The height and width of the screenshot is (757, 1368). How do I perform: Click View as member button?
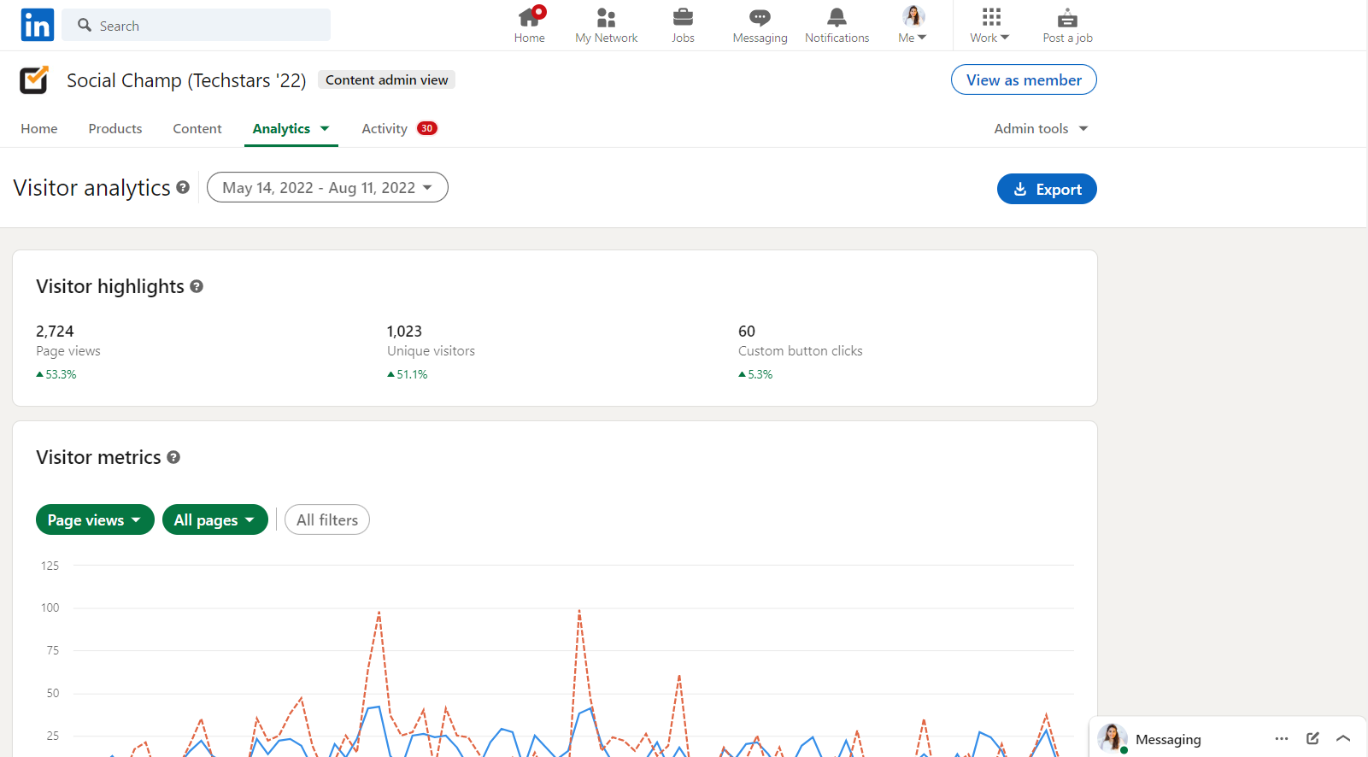click(1024, 79)
